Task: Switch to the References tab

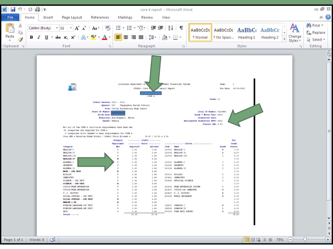Action: (100, 17)
